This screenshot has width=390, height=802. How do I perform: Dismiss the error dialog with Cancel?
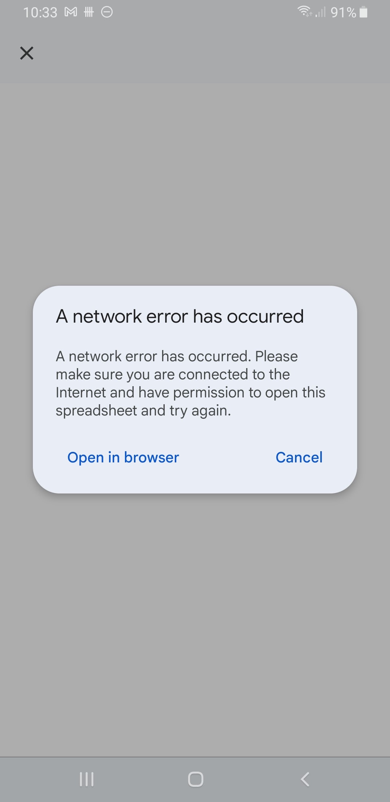click(299, 457)
